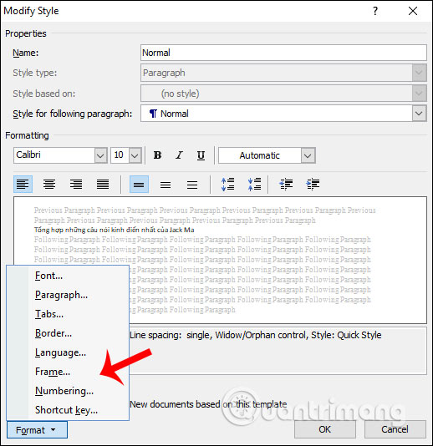Viewport: 433px width, 446px height.
Task: Click the Name input field
Action: tap(283, 53)
